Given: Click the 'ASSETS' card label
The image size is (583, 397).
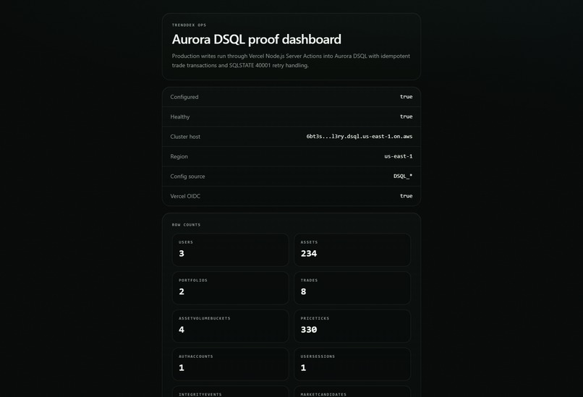Looking at the screenshot, I should pyautogui.click(x=309, y=242).
